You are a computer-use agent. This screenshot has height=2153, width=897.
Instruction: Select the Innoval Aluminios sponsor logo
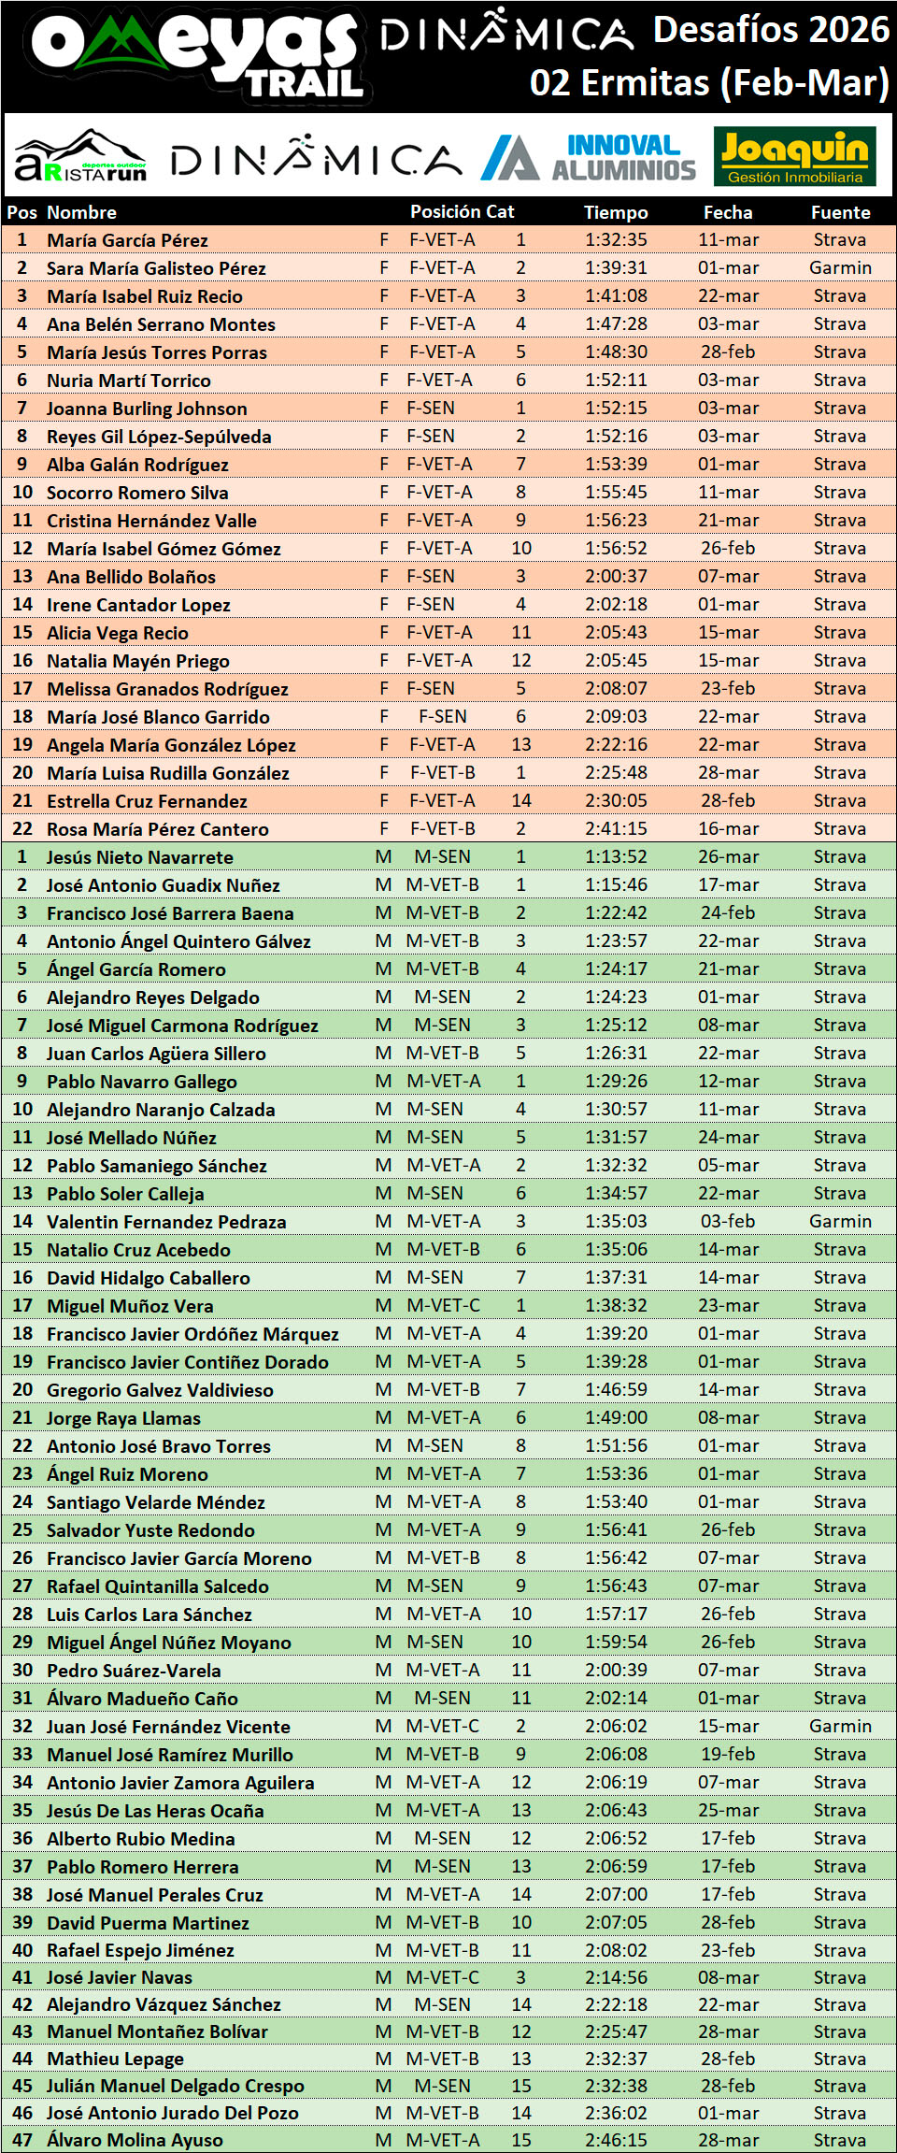589,157
